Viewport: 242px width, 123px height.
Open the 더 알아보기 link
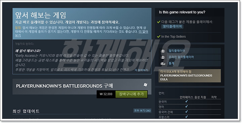click(x=143, y=32)
